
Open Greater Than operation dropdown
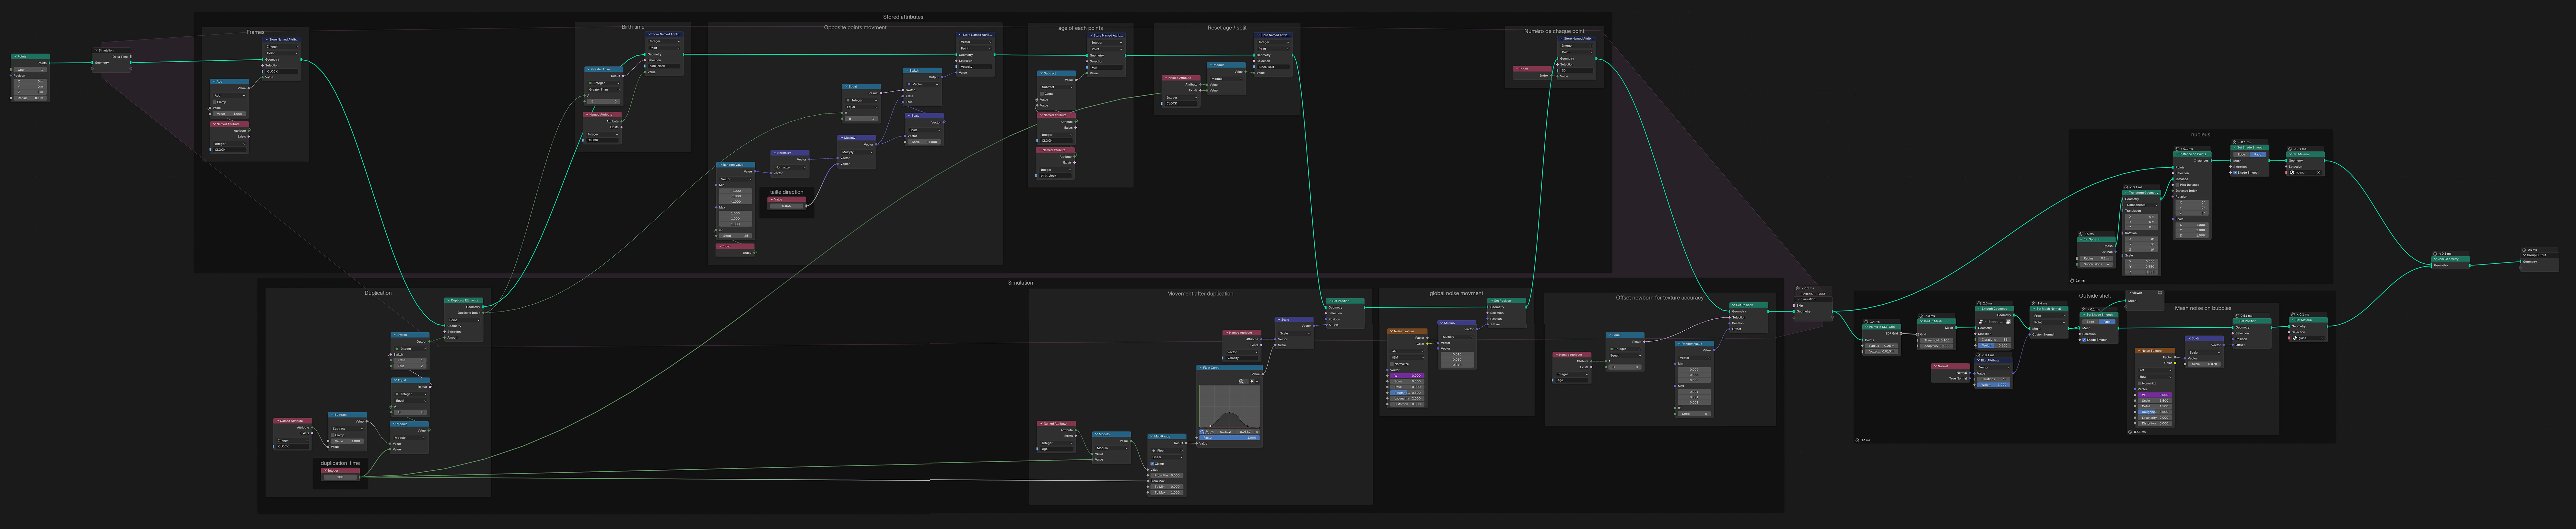pos(604,90)
